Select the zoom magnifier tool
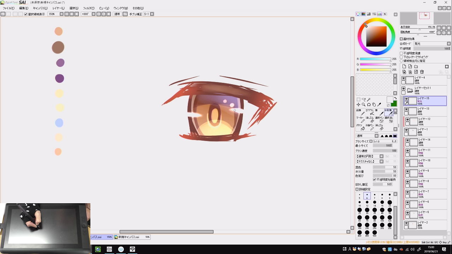The height and width of the screenshot is (254, 452). [x=364, y=105]
